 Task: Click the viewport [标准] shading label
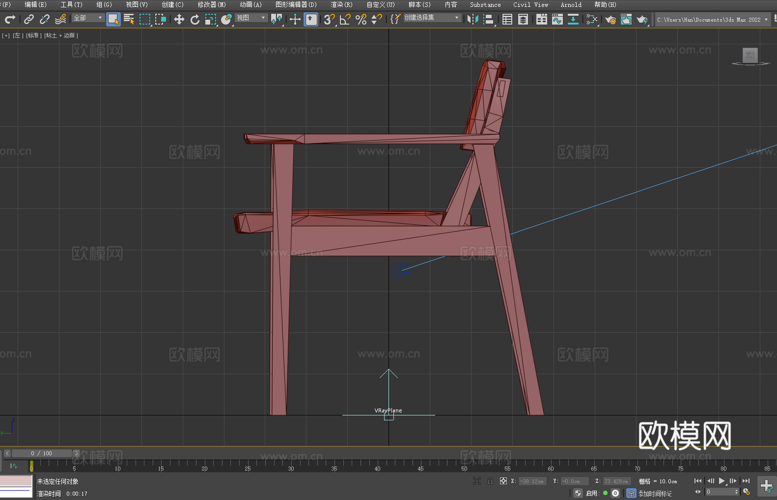click(33, 35)
